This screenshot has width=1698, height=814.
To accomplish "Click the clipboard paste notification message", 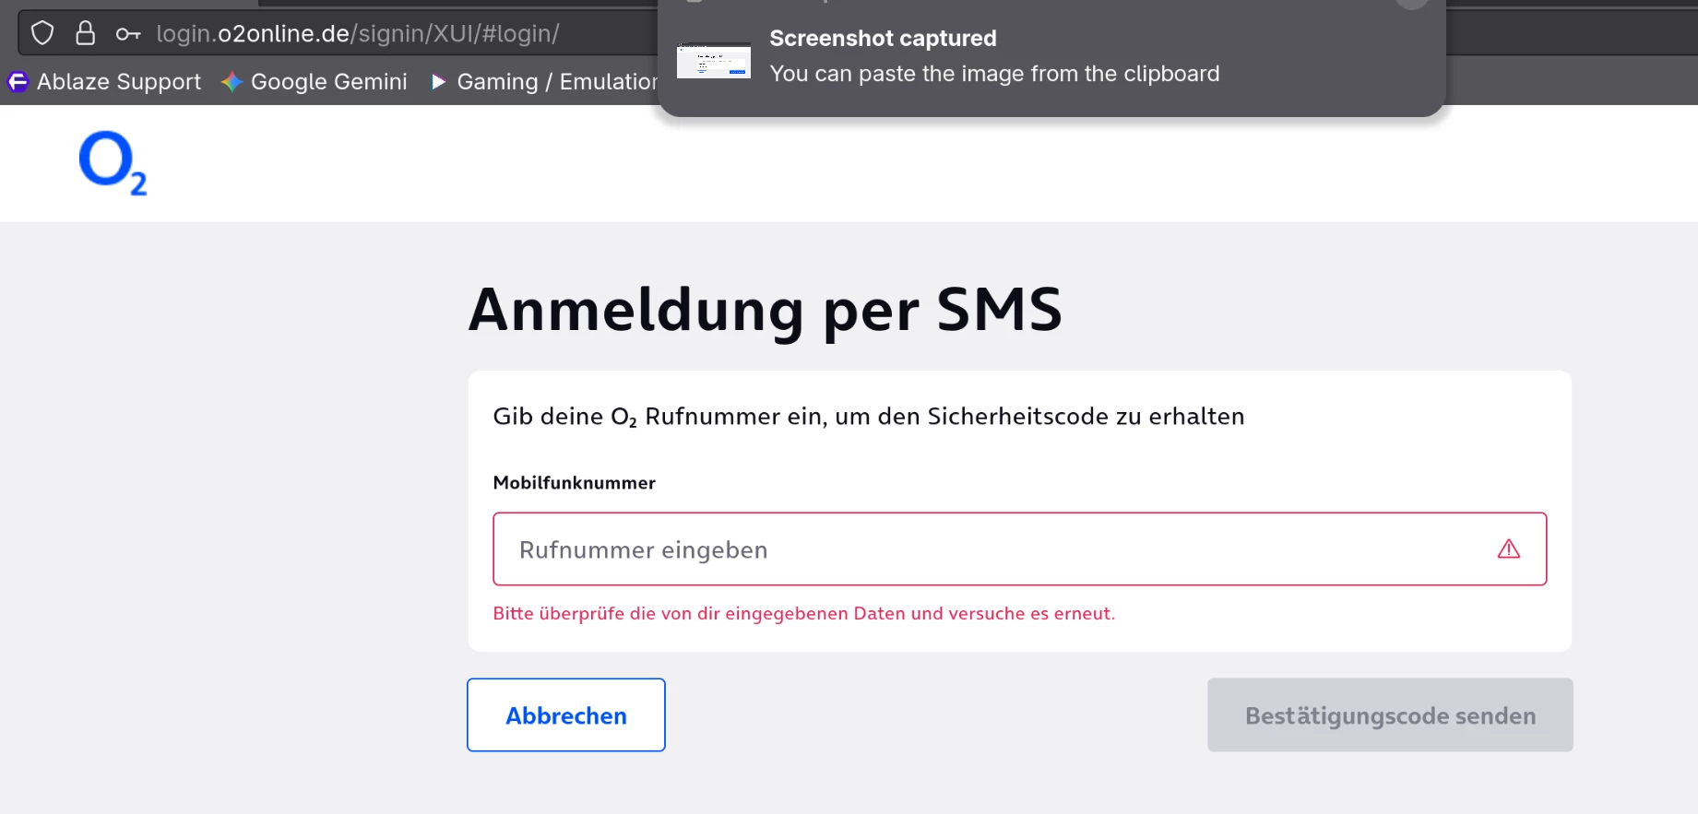I will (x=993, y=74).
